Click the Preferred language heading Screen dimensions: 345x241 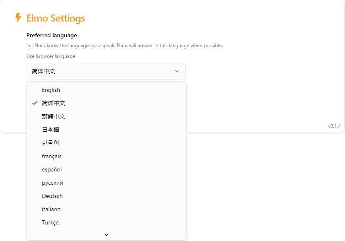click(52, 35)
